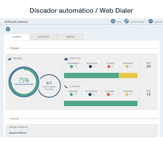Click the green Llamadas progress bar
This screenshot has width=163, height=163.
(101, 103)
